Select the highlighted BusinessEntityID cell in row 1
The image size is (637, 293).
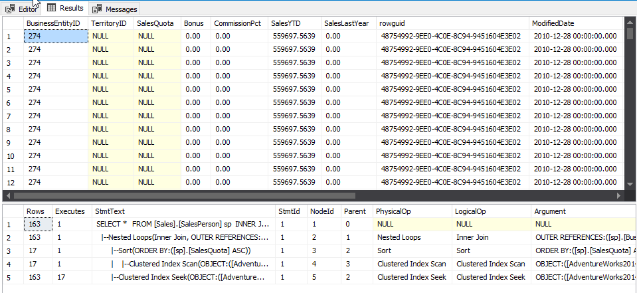point(56,36)
